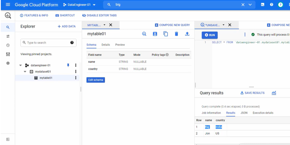Collapse the mydataset01 dataset node
The width and height of the screenshot is (290, 145).
pyautogui.click(x=25, y=72)
